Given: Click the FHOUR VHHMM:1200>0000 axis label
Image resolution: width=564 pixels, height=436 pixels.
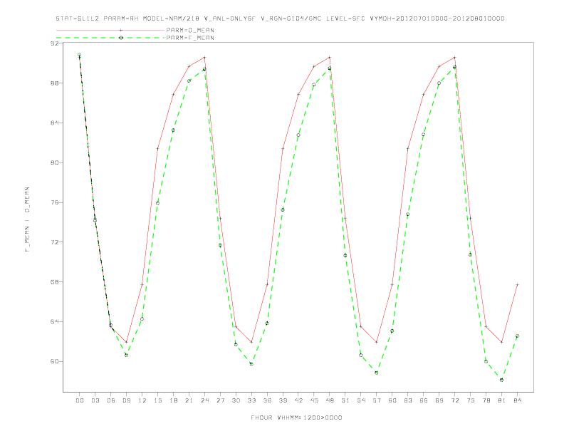Looking at the screenshot, I should tap(296, 417).
